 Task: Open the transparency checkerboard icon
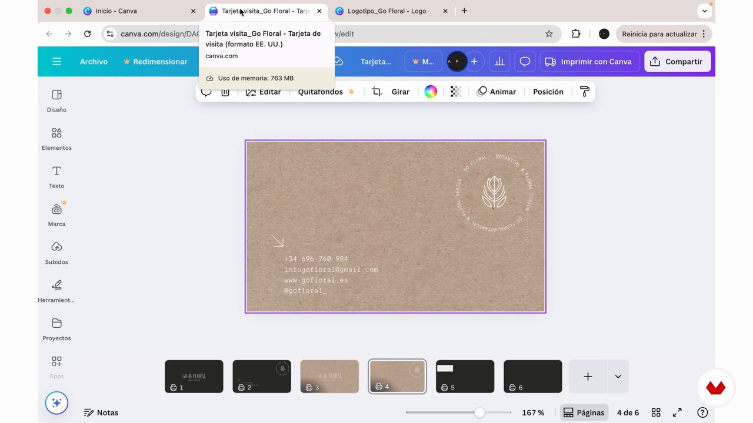click(455, 92)
